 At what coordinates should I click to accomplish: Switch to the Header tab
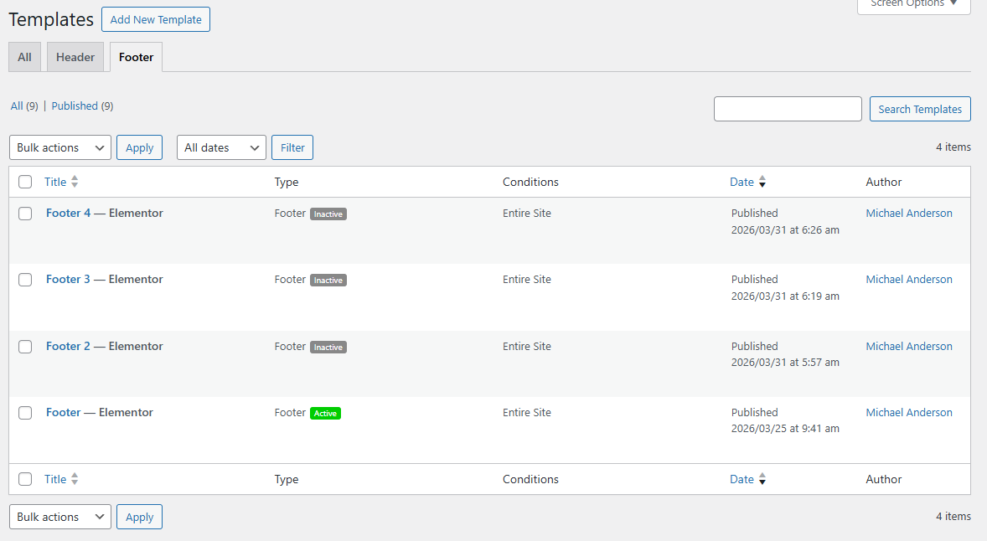pyautogui.click(x=75, y=56)
